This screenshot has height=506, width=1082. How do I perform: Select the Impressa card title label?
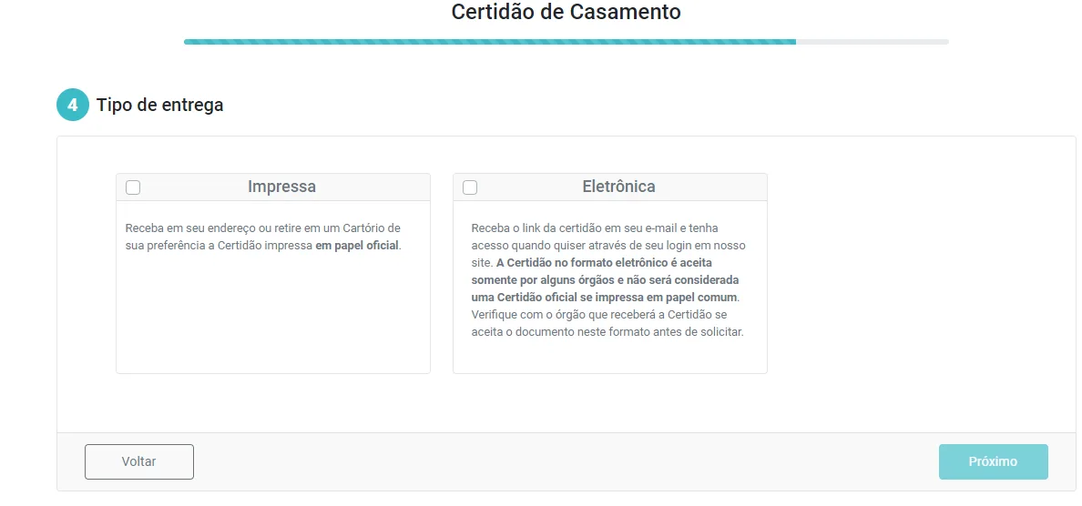tap(281, 187)
